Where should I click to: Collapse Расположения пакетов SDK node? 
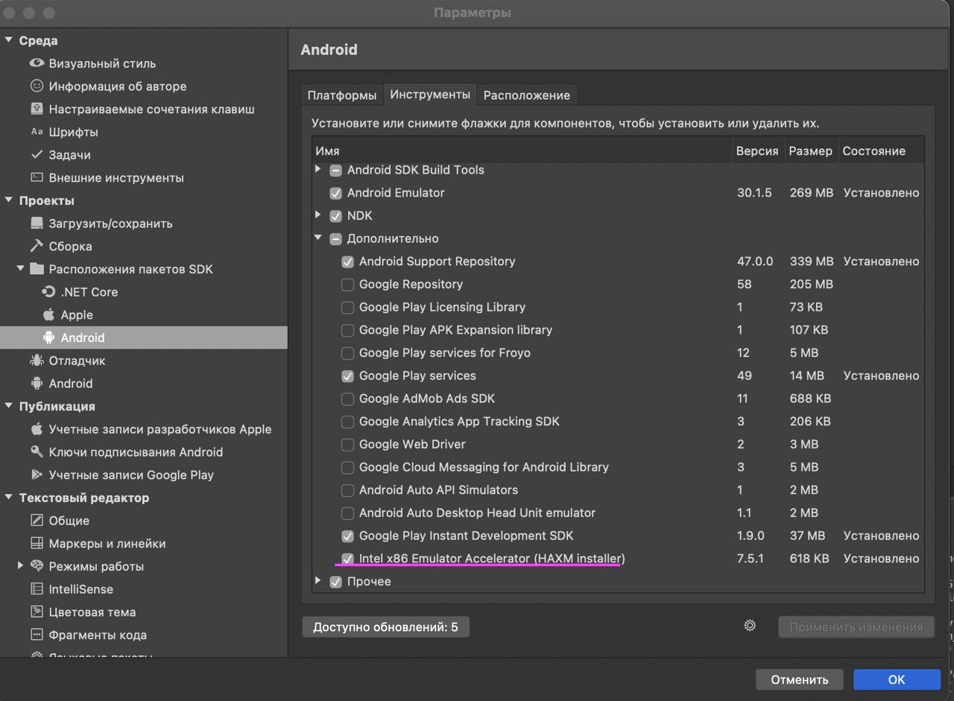[x=21, y=269]
